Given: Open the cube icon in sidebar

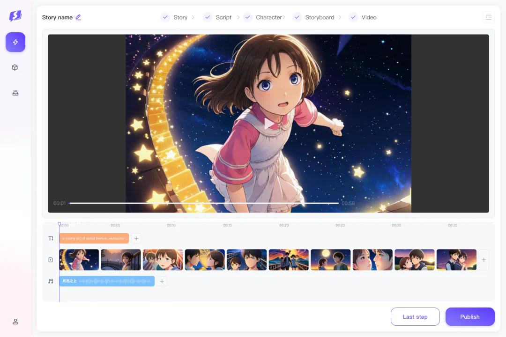Looking at the screenshot, I should (15, 67).
